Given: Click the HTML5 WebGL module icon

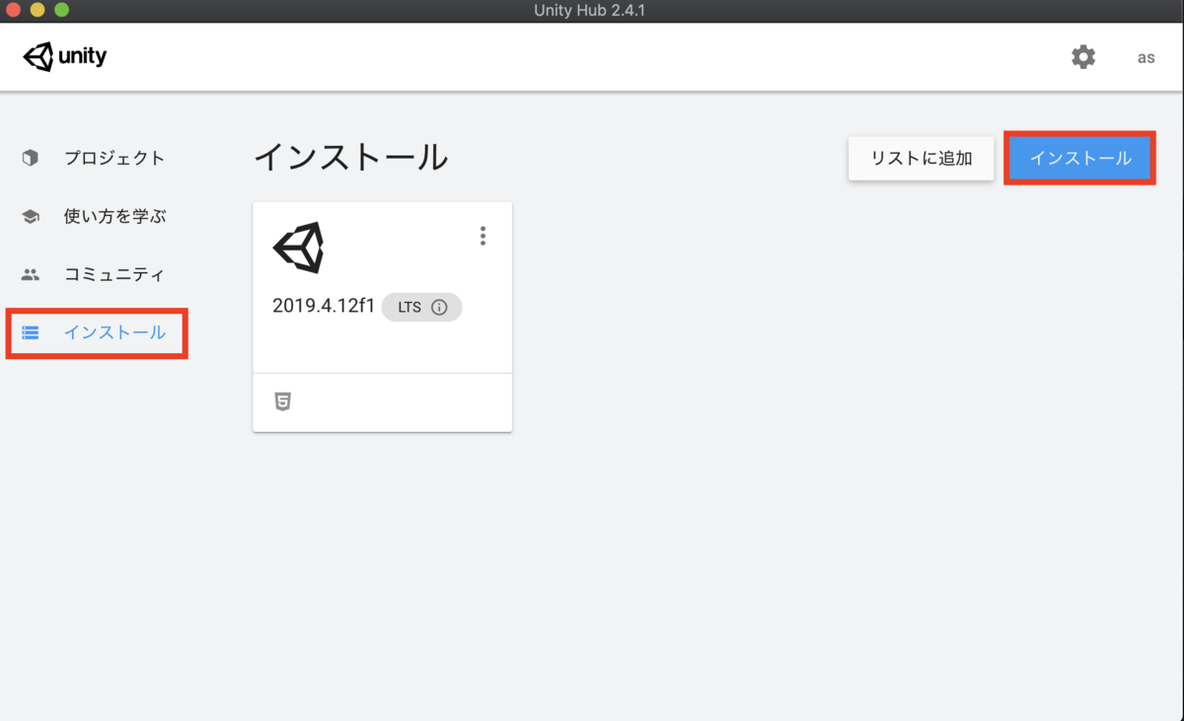Looking at the screenshot, I should coord(283,401).
